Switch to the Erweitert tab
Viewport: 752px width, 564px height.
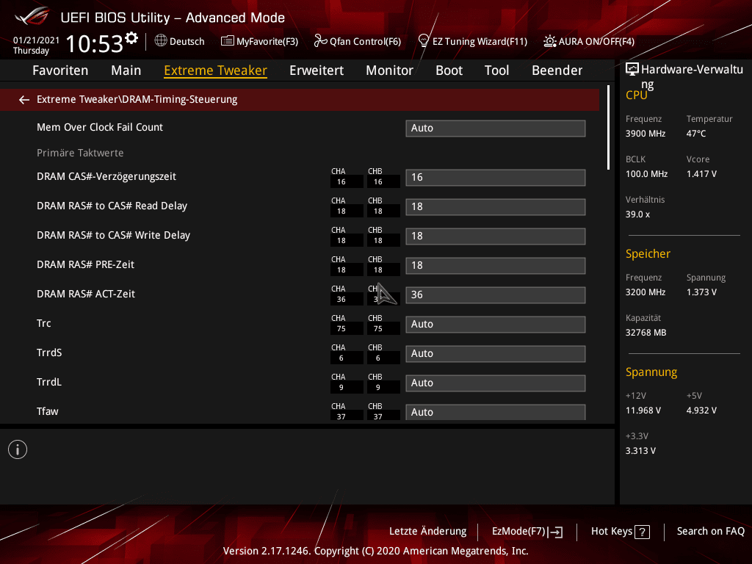click(x=317, y=70)
